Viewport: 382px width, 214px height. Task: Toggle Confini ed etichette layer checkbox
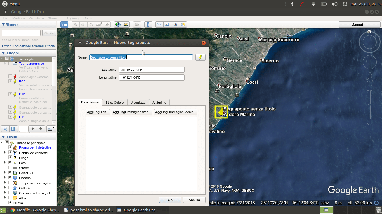[10, 153]
